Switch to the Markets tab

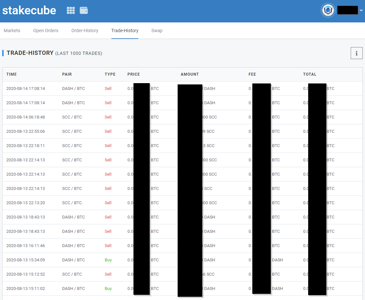(x=12, y=31)
